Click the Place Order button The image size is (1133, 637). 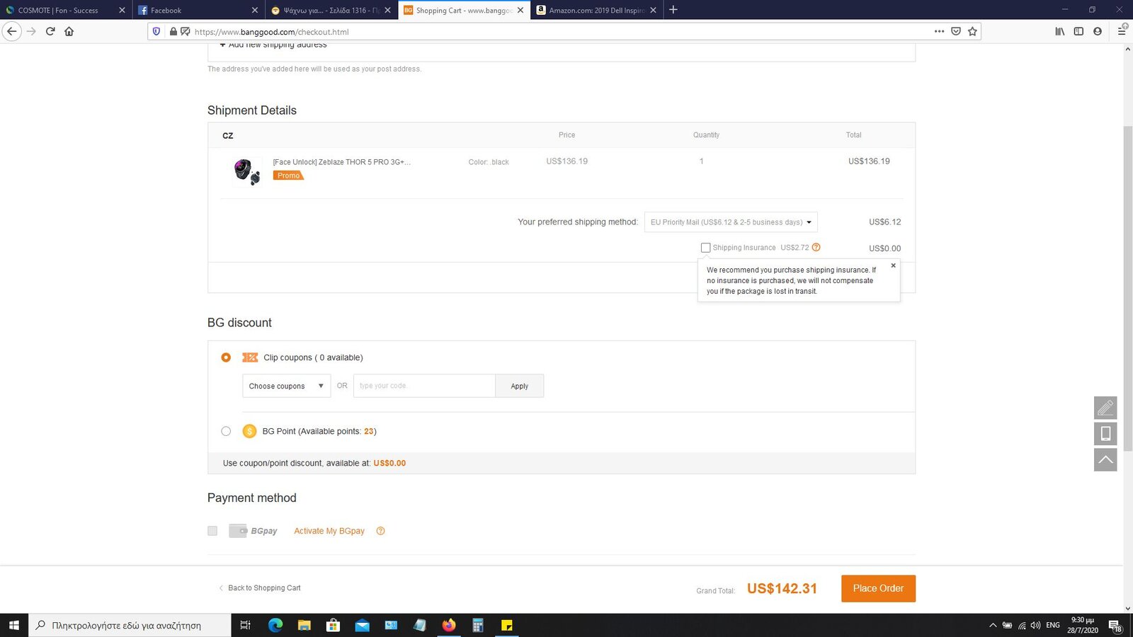tap(878, 588)
